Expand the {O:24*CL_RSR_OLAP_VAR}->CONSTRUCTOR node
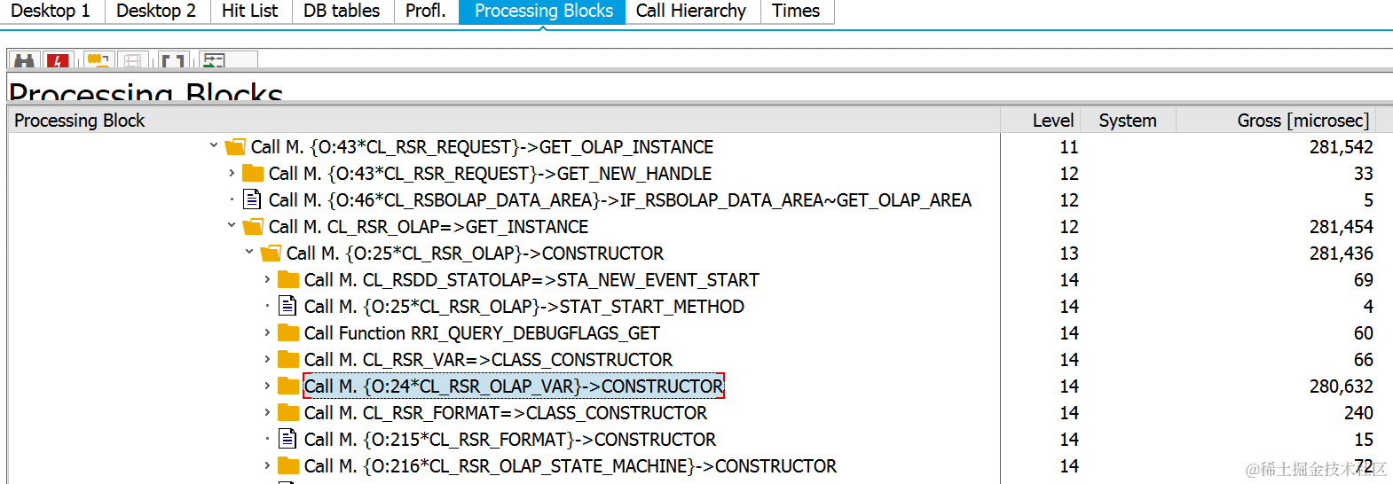 pyautogui.click(x=267, y=386)
